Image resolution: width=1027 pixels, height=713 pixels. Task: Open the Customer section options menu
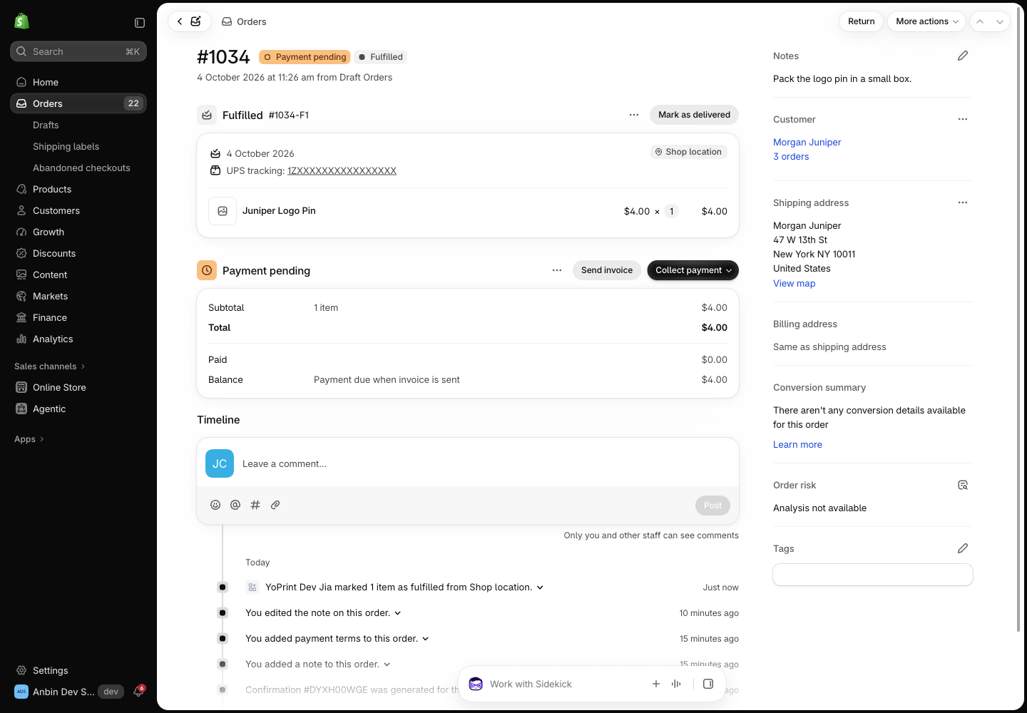(963, 119)
